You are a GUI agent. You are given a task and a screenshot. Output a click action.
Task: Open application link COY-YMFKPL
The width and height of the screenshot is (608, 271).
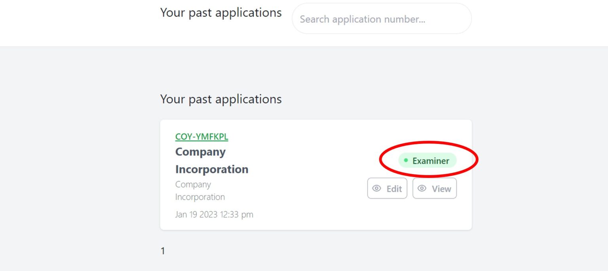pyautogui.click(x=201, y=137)
